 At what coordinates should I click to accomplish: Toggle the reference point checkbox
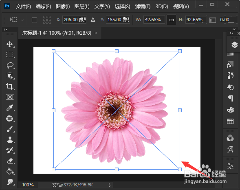coord(34,20)
